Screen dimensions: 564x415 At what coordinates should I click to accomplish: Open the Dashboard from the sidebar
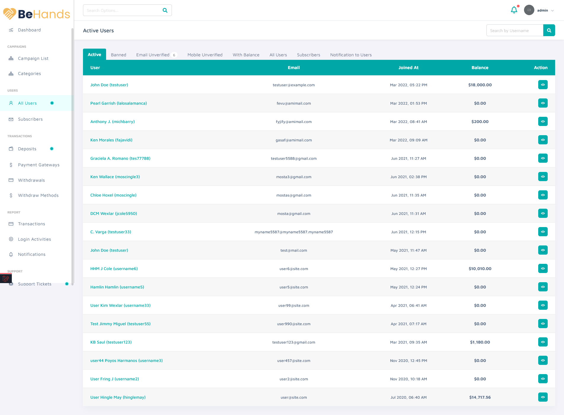[30, 30]
